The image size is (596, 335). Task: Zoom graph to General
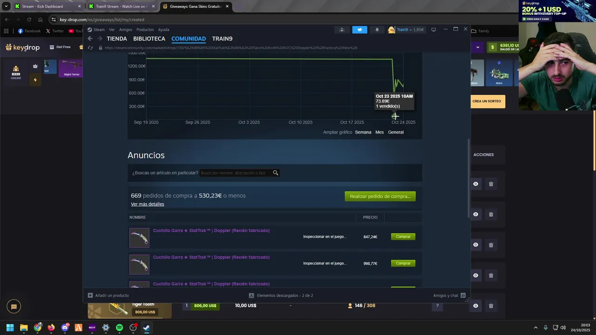pyautogui.click(x=396, y=132)
